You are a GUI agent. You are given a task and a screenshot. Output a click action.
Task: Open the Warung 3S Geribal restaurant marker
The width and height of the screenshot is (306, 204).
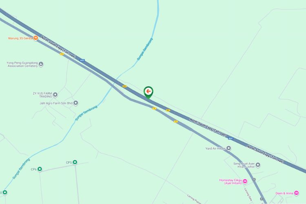click(35, 38)
